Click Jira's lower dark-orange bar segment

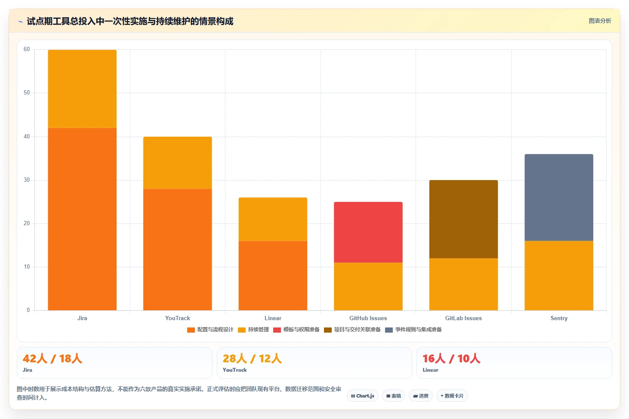click(x=82, y=219)
